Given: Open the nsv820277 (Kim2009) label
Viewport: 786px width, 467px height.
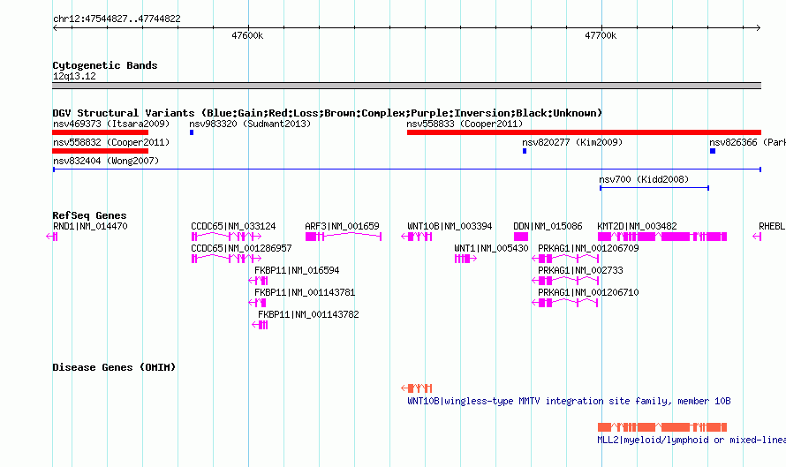Looking at the screenshot, I should (x=572, y=142).
